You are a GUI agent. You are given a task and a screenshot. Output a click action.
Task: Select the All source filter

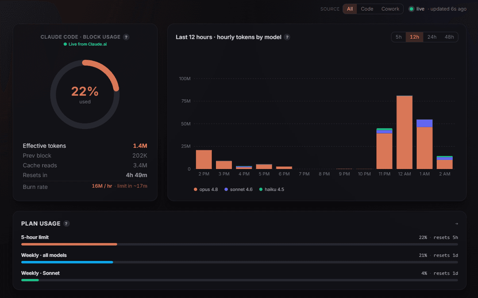(x=350, y=9)
